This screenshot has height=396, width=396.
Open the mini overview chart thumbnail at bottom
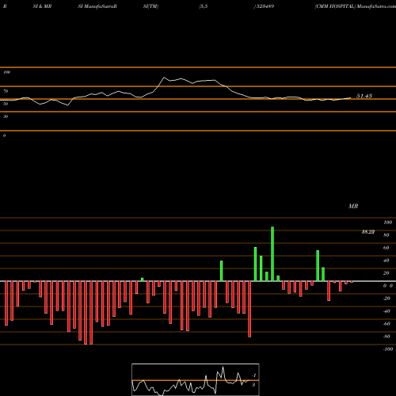[x=196, y=379]
